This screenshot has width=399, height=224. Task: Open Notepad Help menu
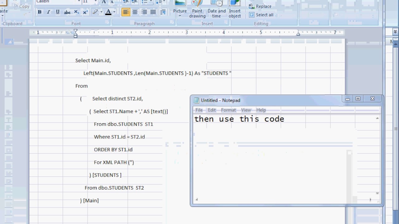pyautogui.click(x=261, y=110)
